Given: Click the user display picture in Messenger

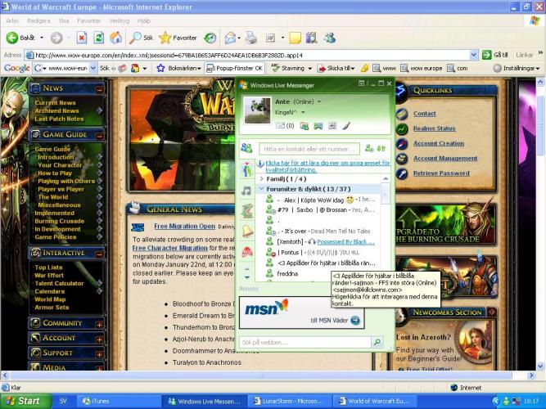Looking at the screenshot, I should [257, 110].
